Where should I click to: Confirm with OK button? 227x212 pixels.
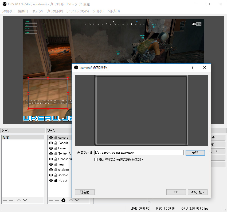pyautogui.click(x=176, y=192)
